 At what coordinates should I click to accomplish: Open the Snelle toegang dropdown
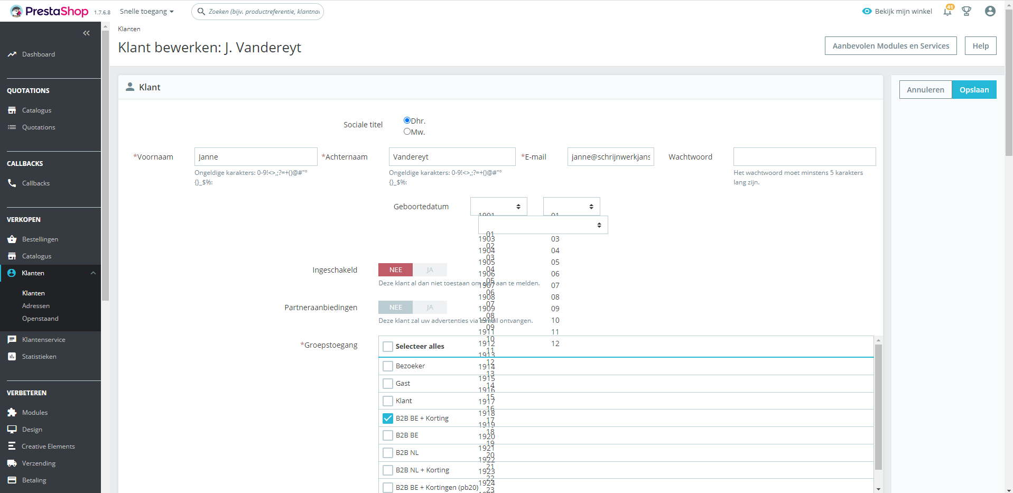pyautogui.click(x=146, y=11)
